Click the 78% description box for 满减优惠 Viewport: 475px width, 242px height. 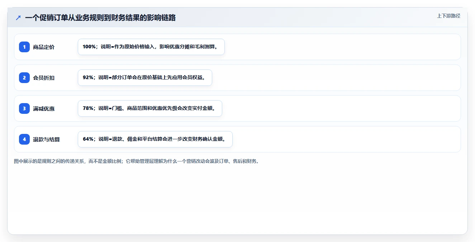tap(150, 108)
